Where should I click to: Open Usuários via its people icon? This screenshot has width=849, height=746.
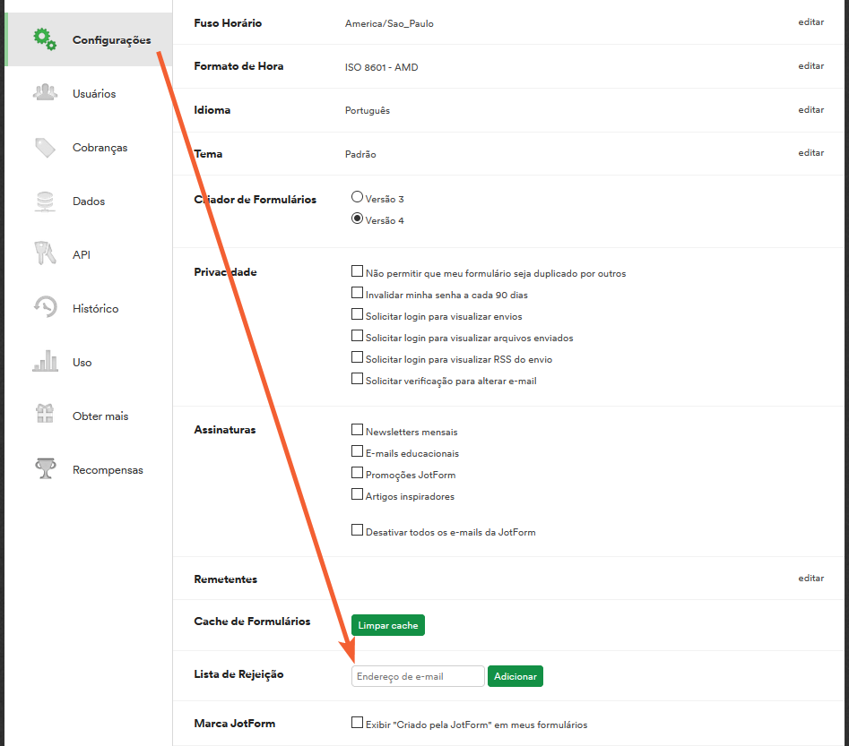pyautogui.click(x=45, y=93)
